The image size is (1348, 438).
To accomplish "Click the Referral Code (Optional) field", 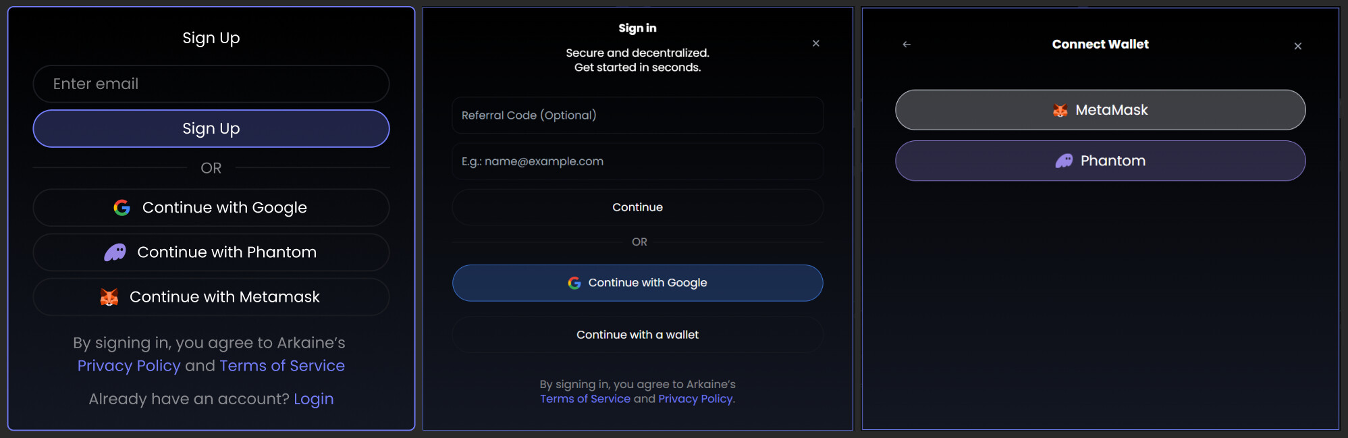I will [x=637, y=115].
